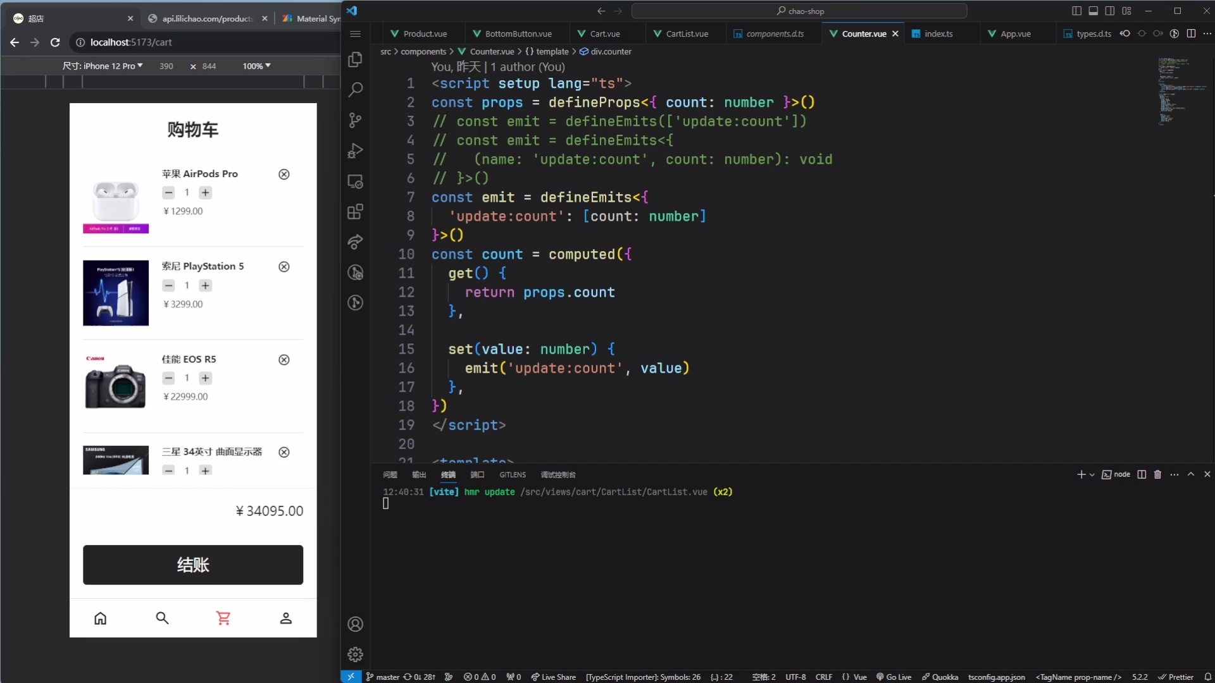Remove 苹果 AirPods Pro from the cart
The width and height of the screenshot is (1215, 683).
pyautogui.click(x=284, y=175)
